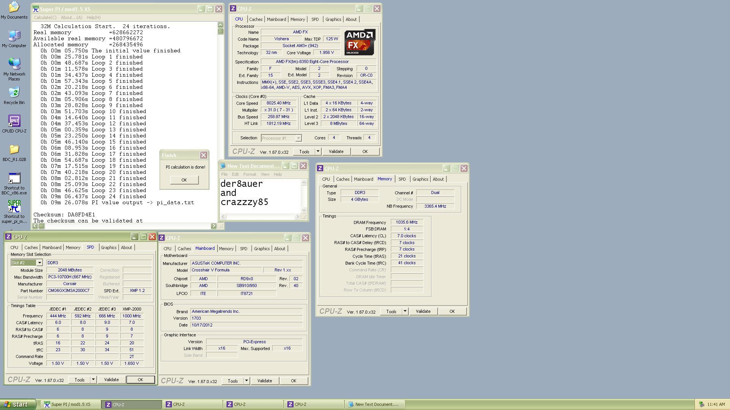Click the system tray network icon
The image size is (730, 410).
point(701,404)
